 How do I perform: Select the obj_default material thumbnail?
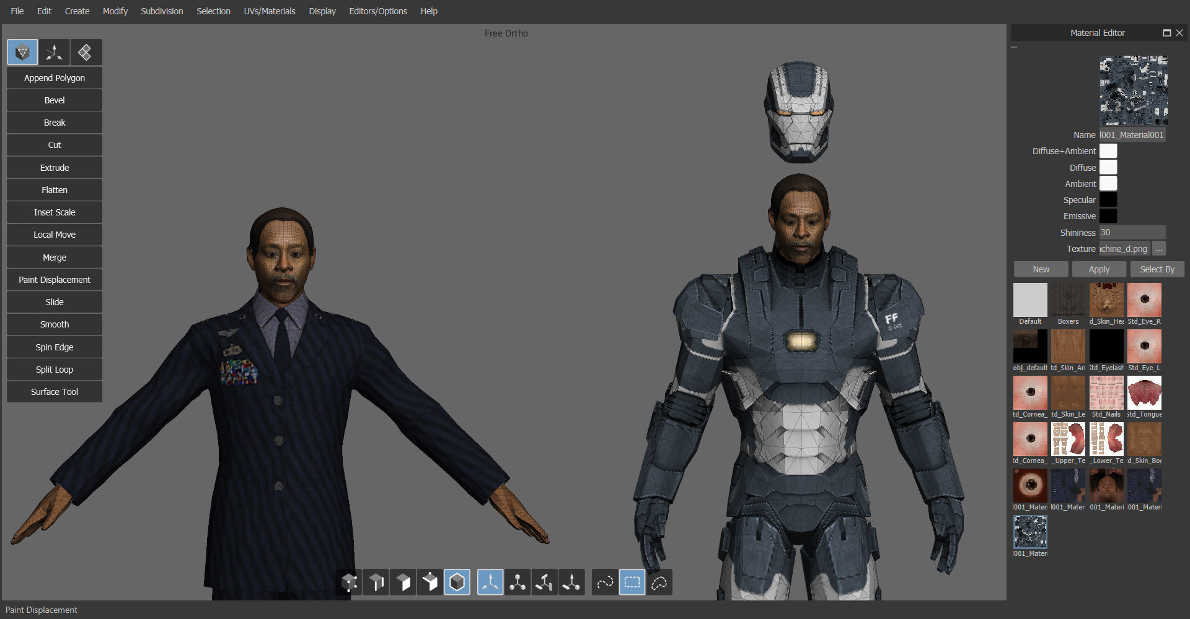point(1030,347)
